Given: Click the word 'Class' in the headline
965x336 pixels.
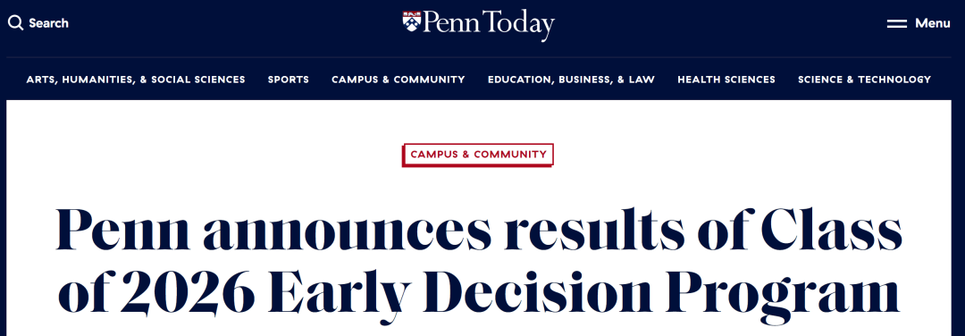Looking at the screenshot, I should coord(832,230).
